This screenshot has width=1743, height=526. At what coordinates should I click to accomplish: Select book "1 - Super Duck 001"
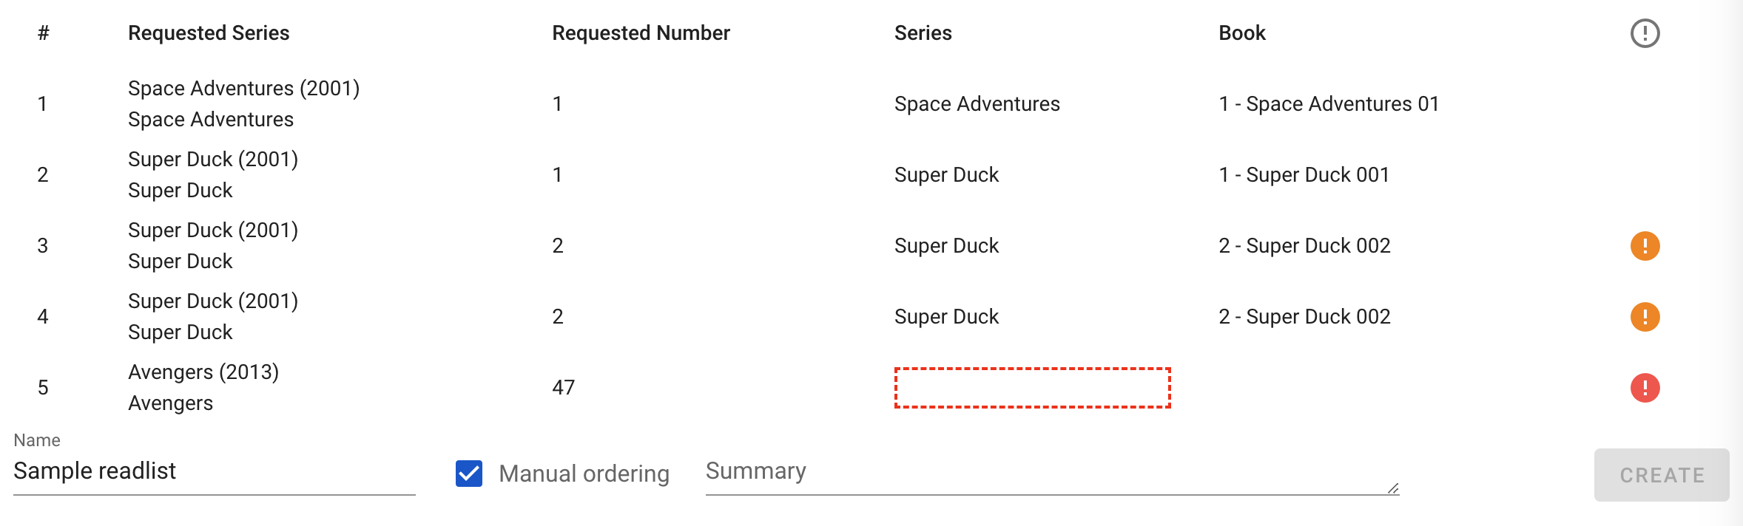coord(1304,175)
